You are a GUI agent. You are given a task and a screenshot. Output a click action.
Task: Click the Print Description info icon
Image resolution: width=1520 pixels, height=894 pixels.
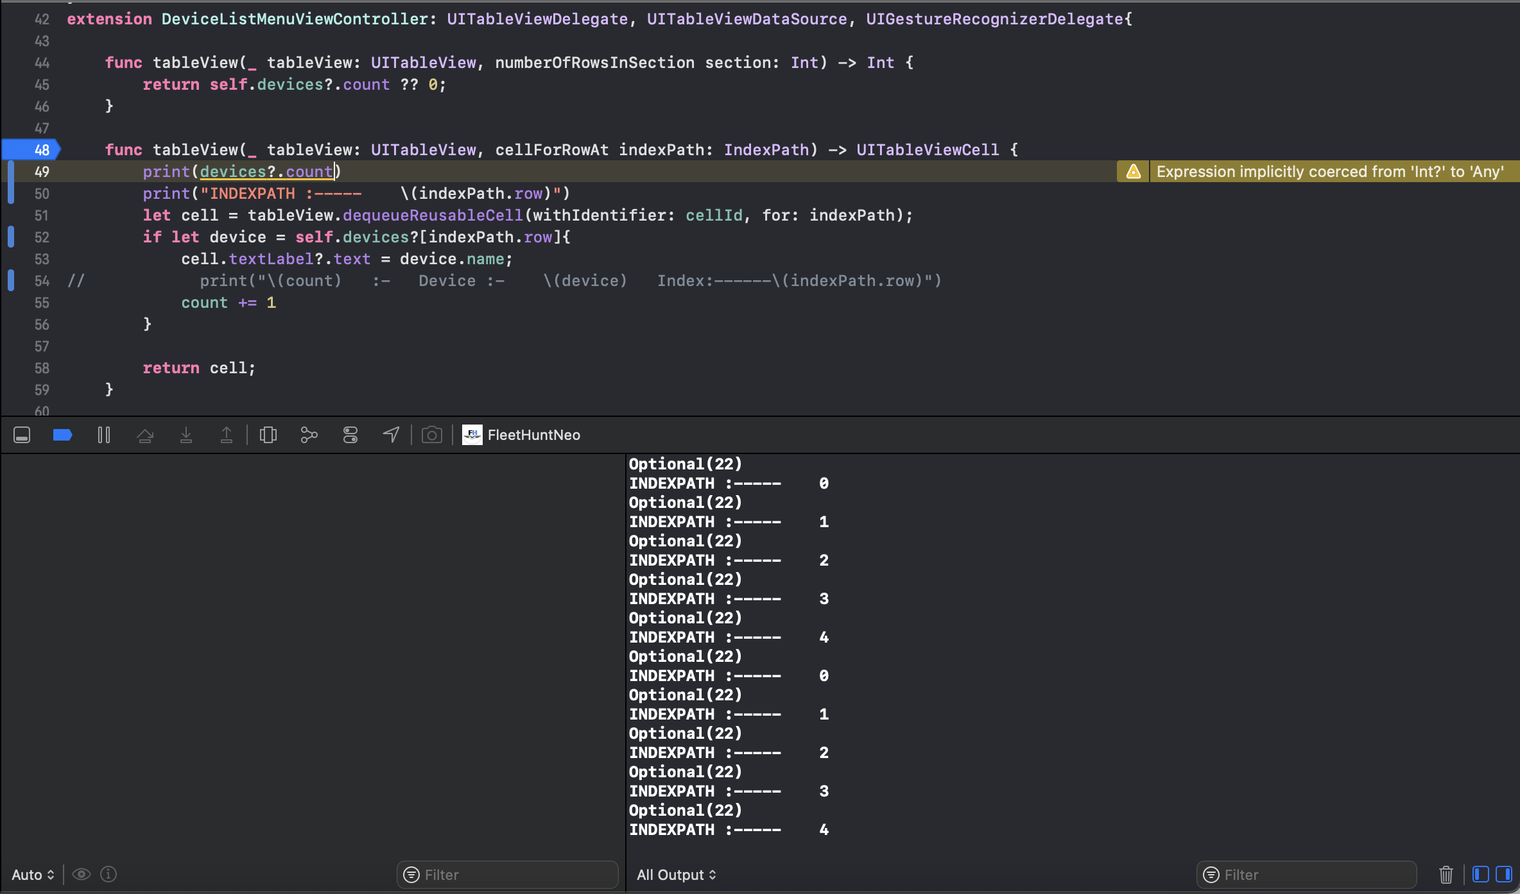click(x=108, y=874)
